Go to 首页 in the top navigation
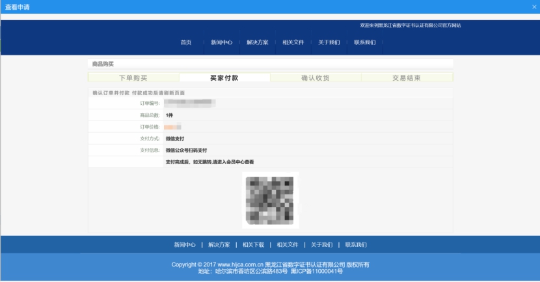The height and width of the screenshot is (282, 540). click(x=186, y=42)
